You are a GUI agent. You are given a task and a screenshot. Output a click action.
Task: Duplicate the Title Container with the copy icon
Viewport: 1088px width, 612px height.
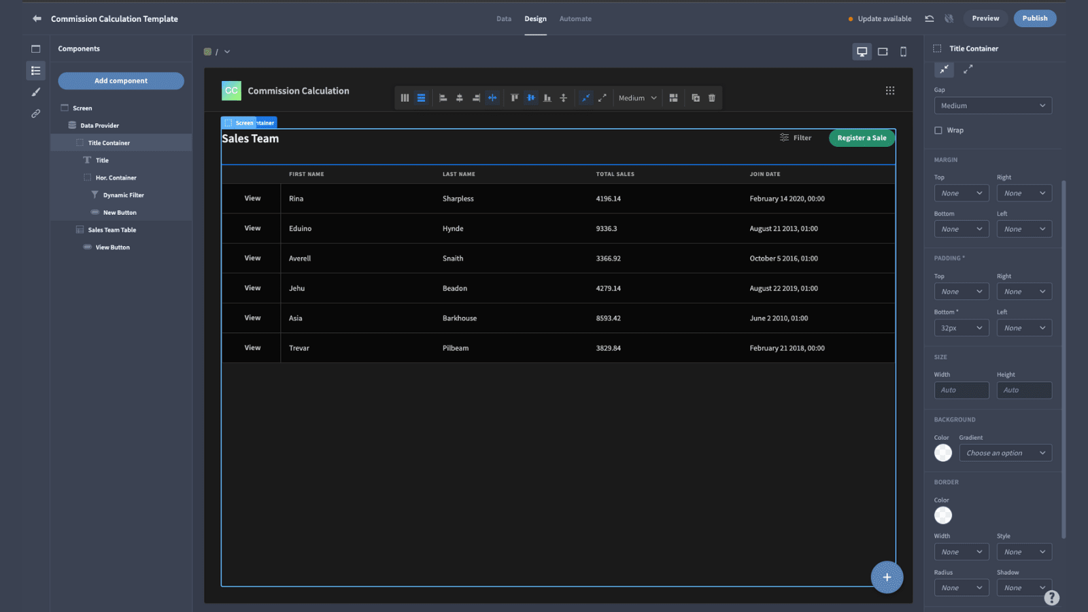(696, 98)
